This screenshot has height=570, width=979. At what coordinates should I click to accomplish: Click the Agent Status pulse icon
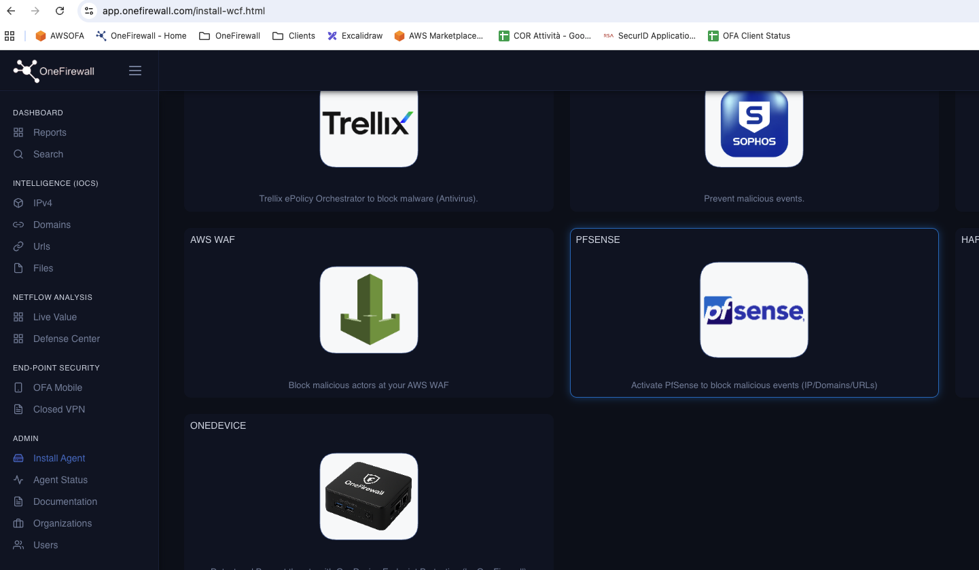click(x=18, y=480)
